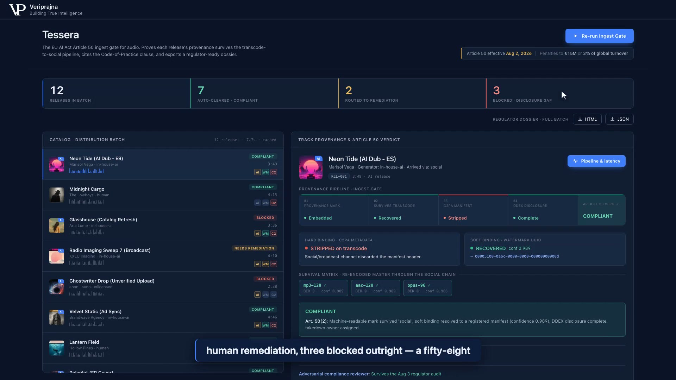Click the Radio Imaging Sweep 7 thumbnail
This screenshot has width=676, height=380.
tap(57, 256)
